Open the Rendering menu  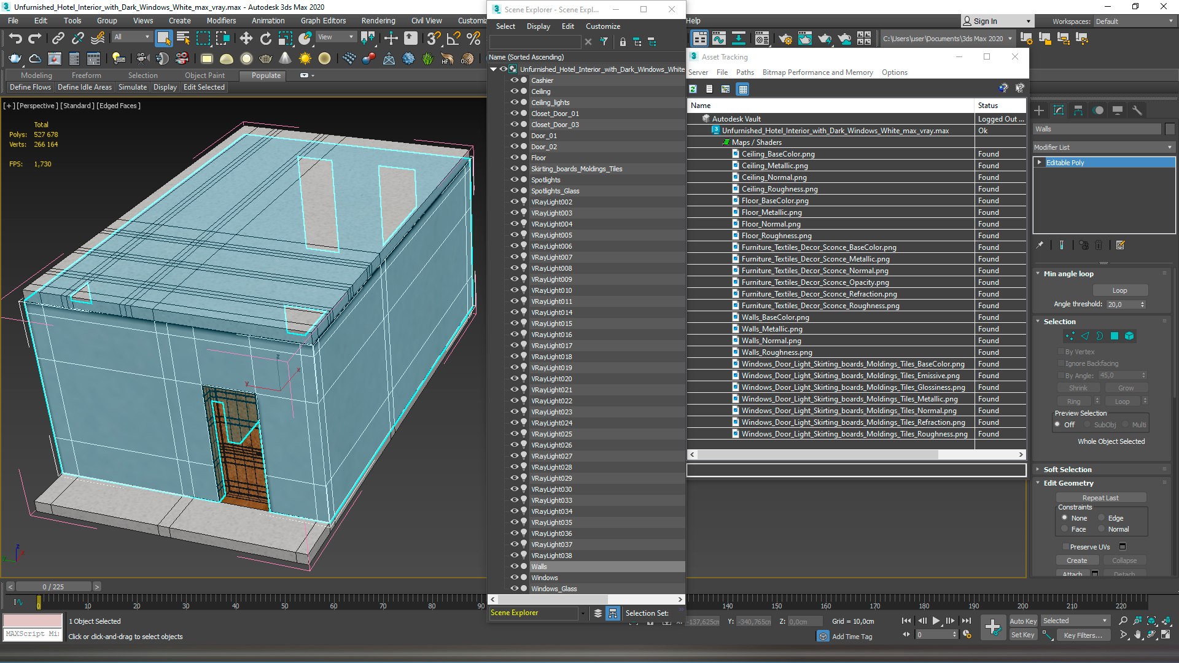point(378,21)
